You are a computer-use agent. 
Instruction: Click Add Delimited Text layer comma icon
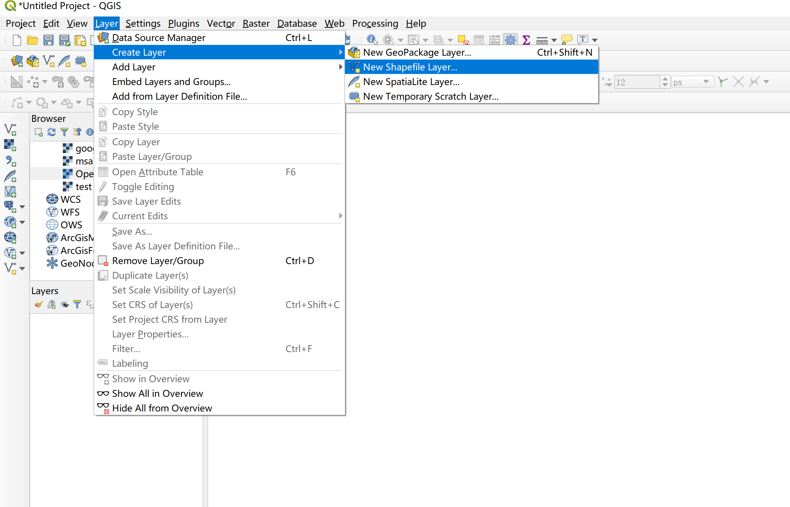[10, 161]
